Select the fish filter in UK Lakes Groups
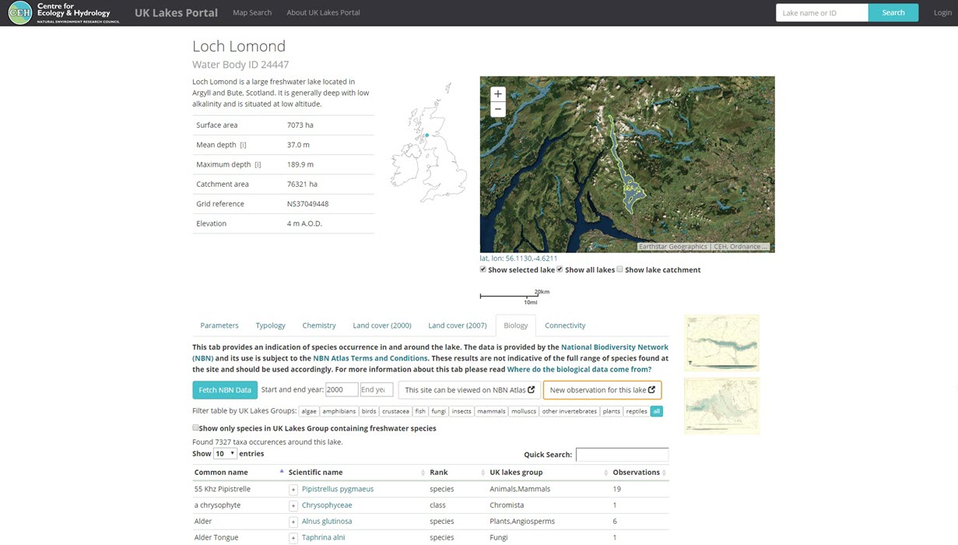This screenshot has width=958, height=545. coord(420,411)
